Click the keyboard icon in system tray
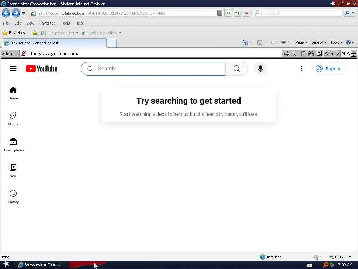The height and width of the screenshot is (269, 358). 310,265
